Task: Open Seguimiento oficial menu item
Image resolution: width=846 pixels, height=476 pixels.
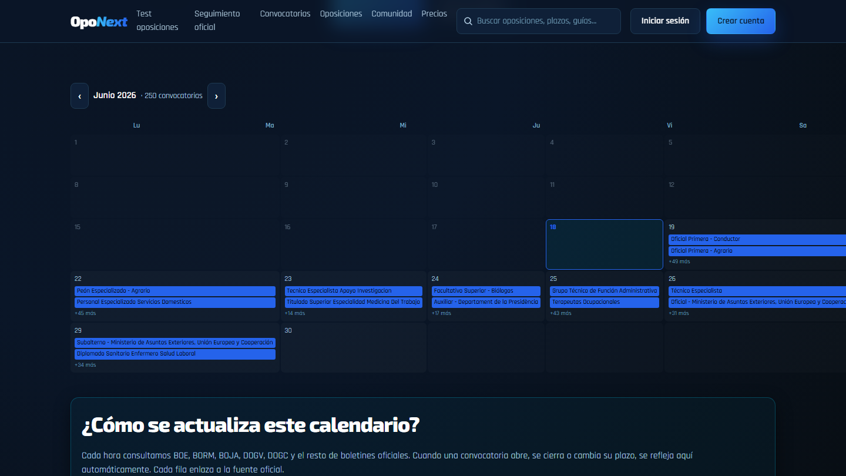Action: tap(217, 21)
